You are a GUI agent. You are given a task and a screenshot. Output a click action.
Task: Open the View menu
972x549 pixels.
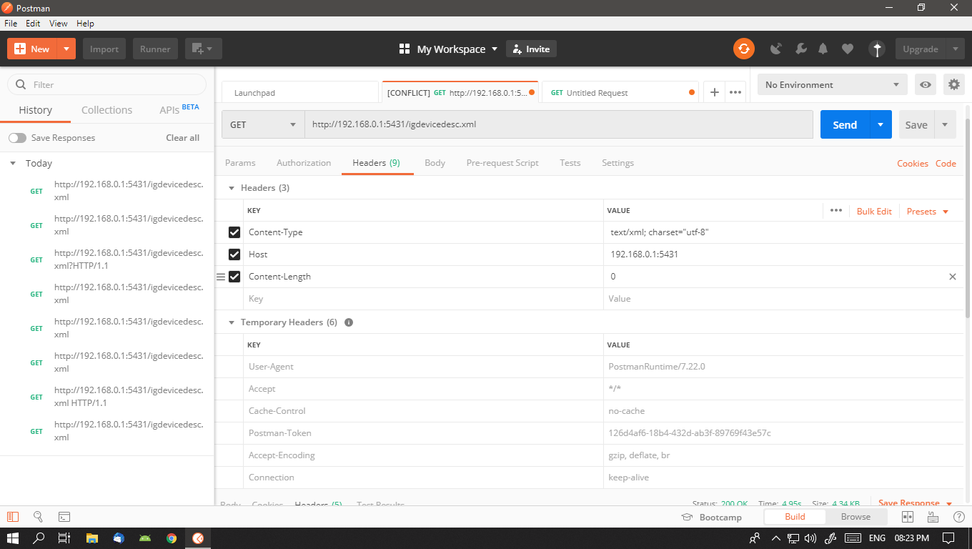59,24
